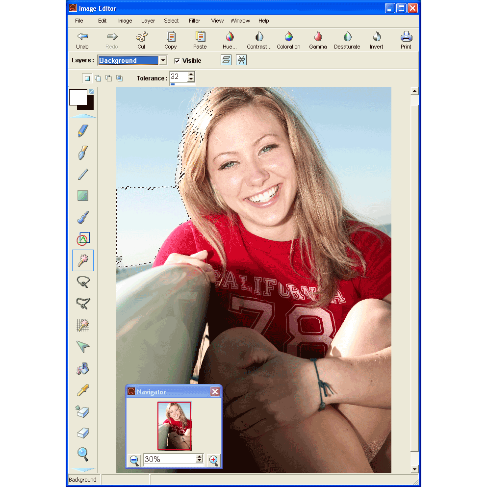Click the Invert toolbar button
Viewport: 487px width, 487px height.
[x=376, y=39]
